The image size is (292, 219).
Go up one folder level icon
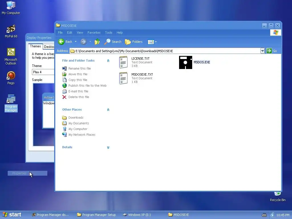coord(97,42)
